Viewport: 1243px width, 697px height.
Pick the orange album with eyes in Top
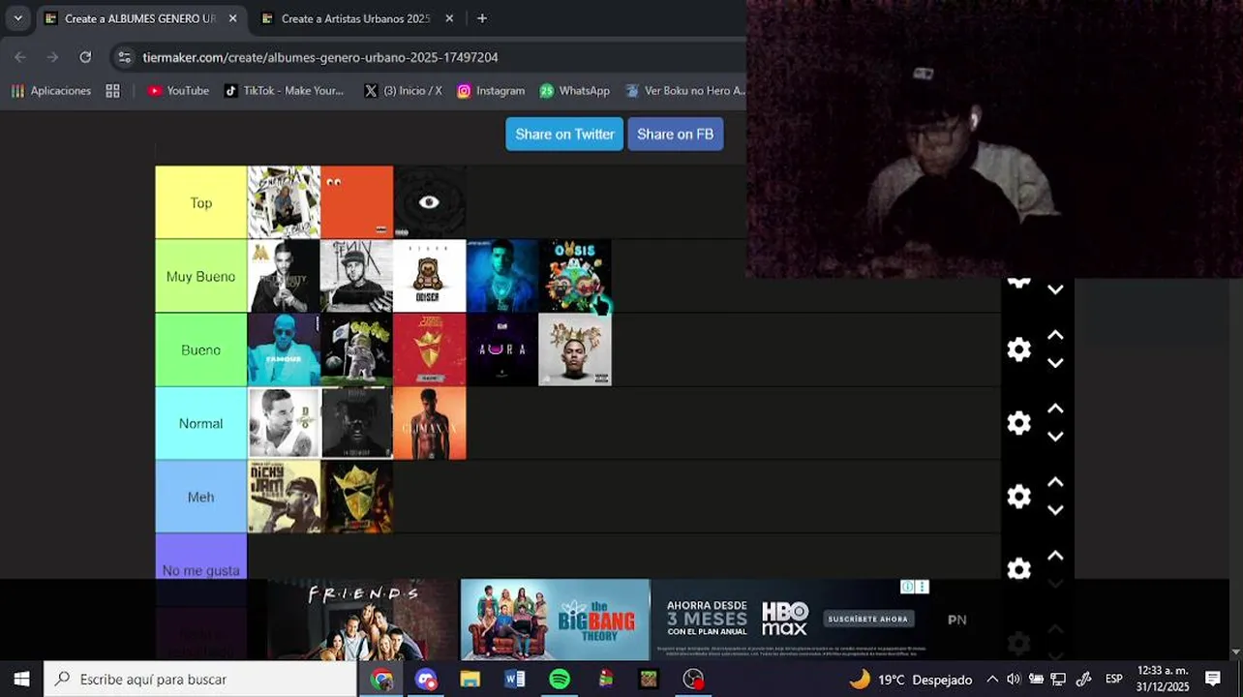(x=356, y=202)
